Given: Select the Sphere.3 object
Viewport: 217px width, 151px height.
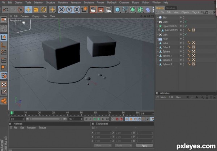Looking at the screenshot, I should tap(167, 64).
